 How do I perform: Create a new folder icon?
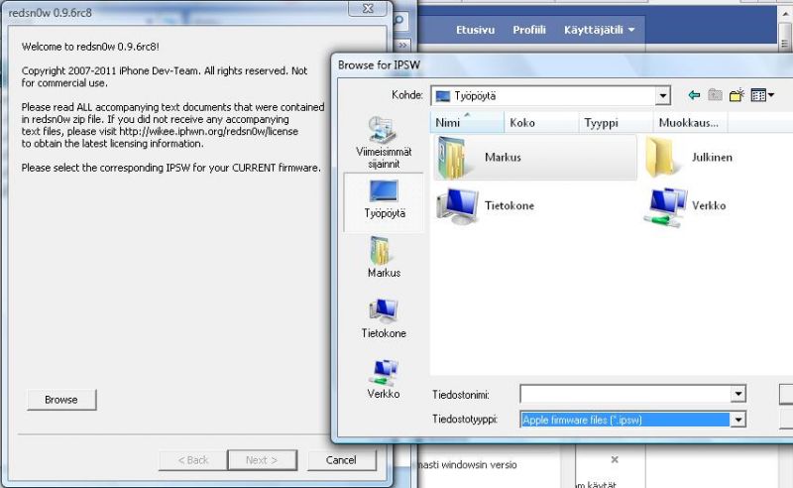click(736, 95)
